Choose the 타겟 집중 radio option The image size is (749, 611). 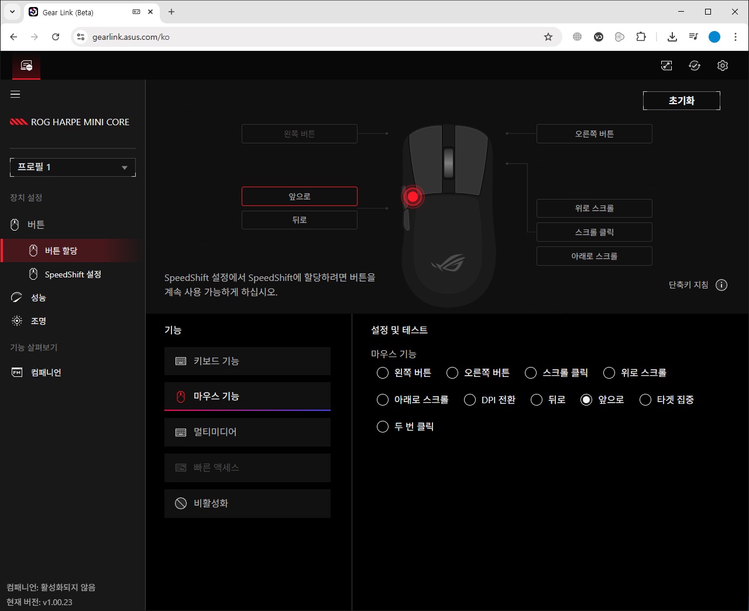click(x=645, y=400)
